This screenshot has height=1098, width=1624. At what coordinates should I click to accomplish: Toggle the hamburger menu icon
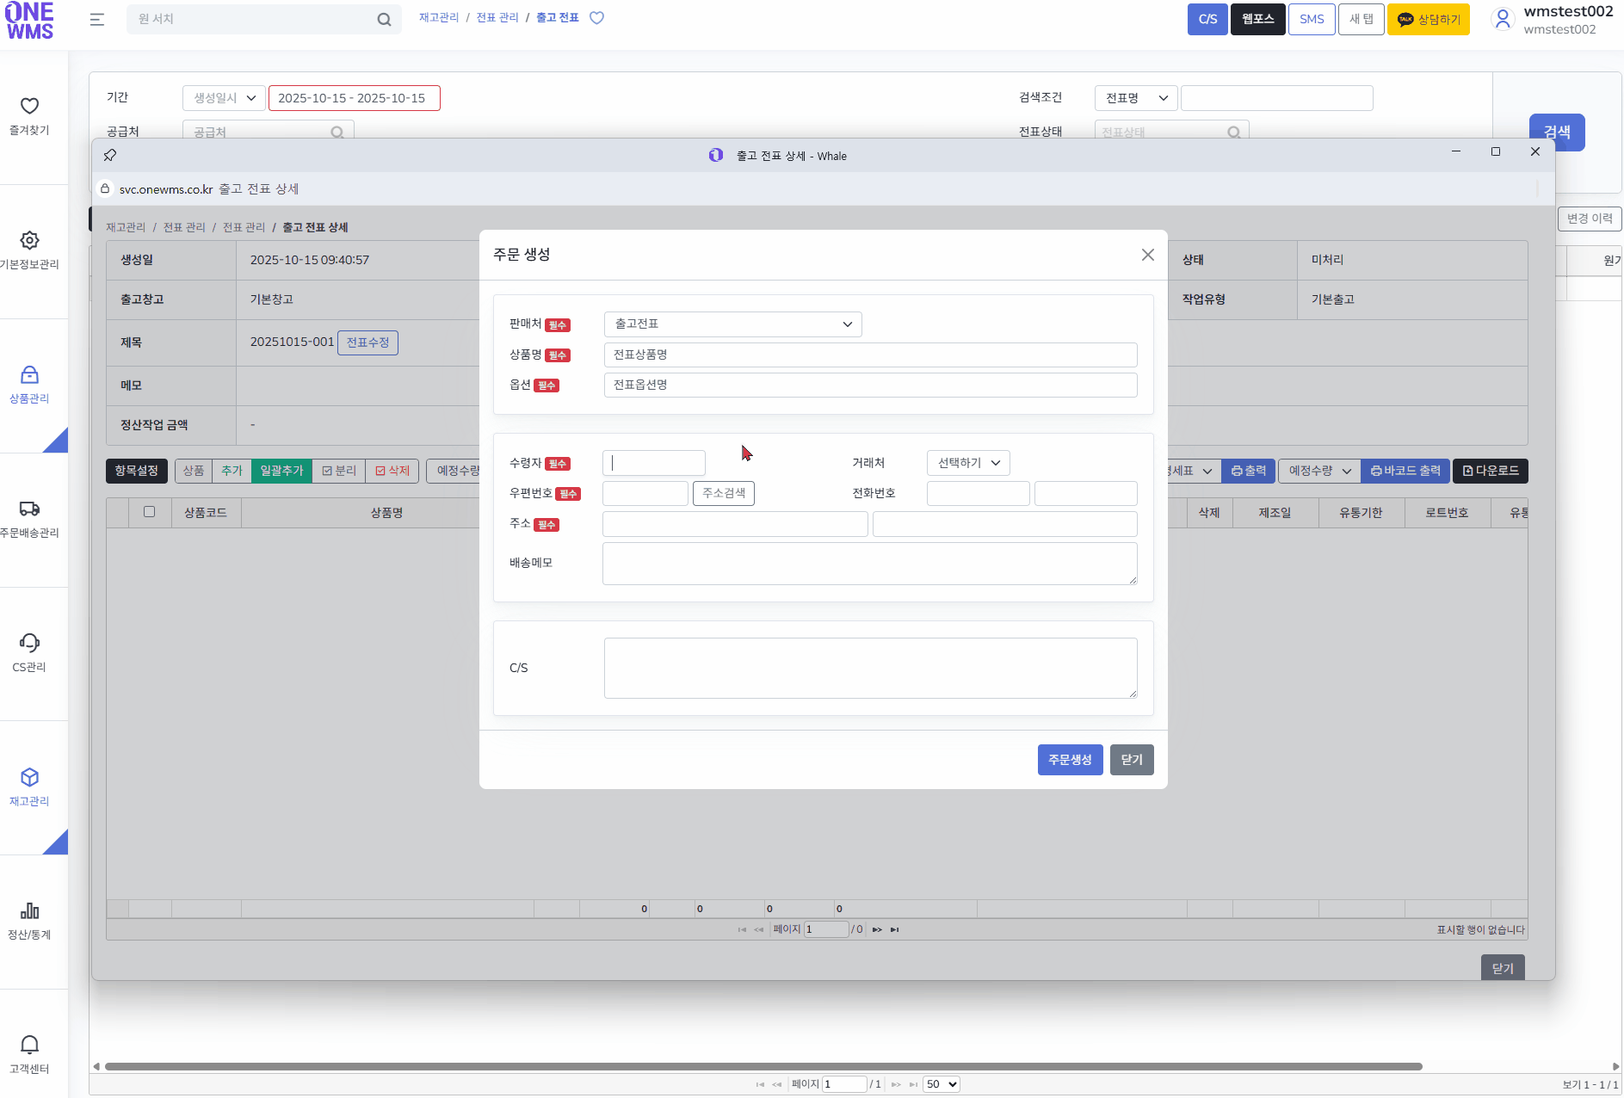tap(97, 19)
